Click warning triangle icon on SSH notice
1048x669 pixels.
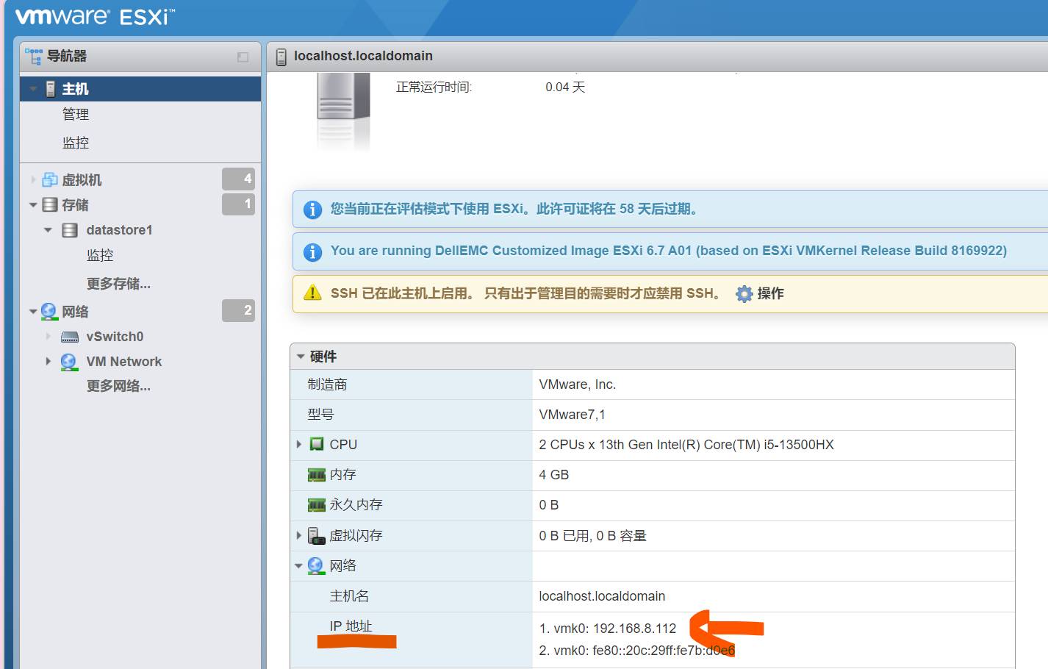point(312,293)
